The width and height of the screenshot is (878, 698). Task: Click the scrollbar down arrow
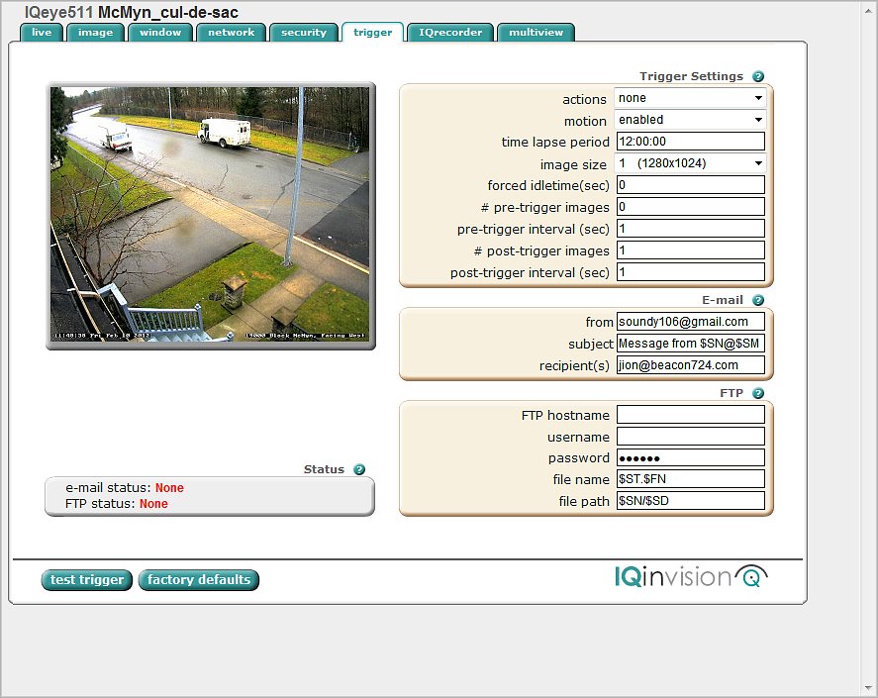point(868,688)
